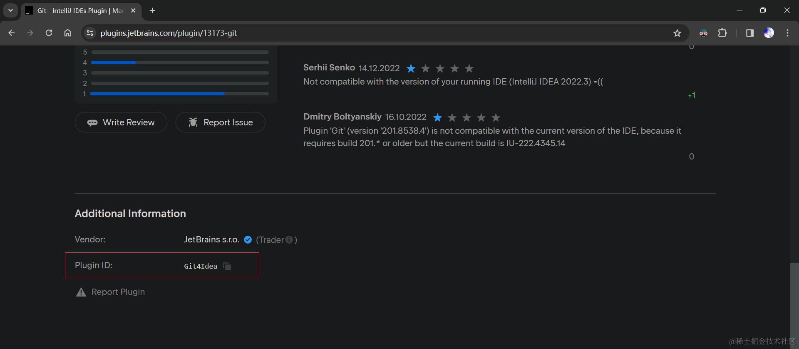
Task: Bookmark this page with the star icon
Action: tap(677, 33)
